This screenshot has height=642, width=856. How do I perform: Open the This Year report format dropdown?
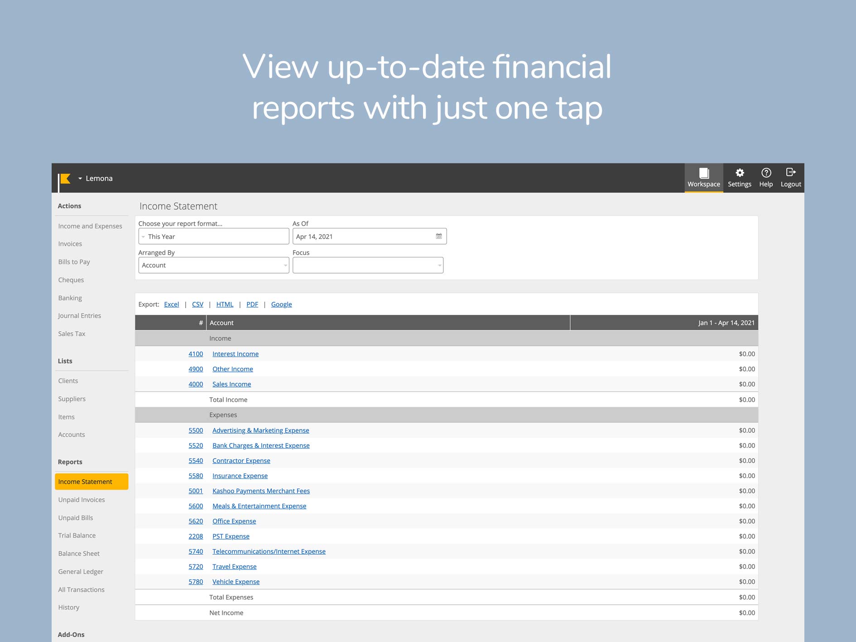tap(213, 237)
